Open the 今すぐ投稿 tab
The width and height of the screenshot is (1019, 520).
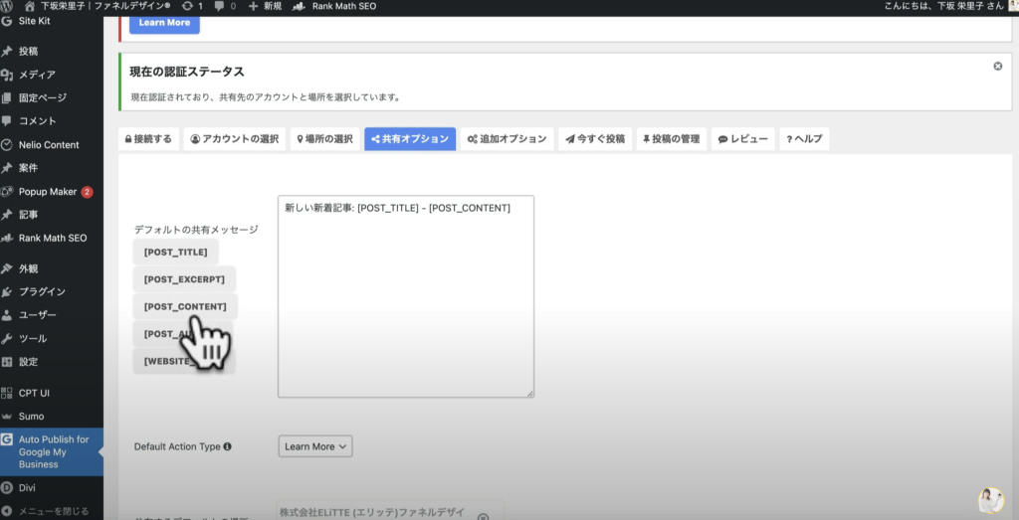coord(595,139)
